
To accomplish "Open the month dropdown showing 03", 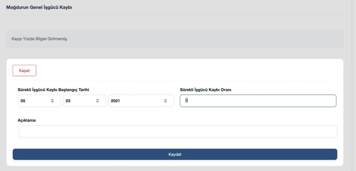I will coord(84,101).
